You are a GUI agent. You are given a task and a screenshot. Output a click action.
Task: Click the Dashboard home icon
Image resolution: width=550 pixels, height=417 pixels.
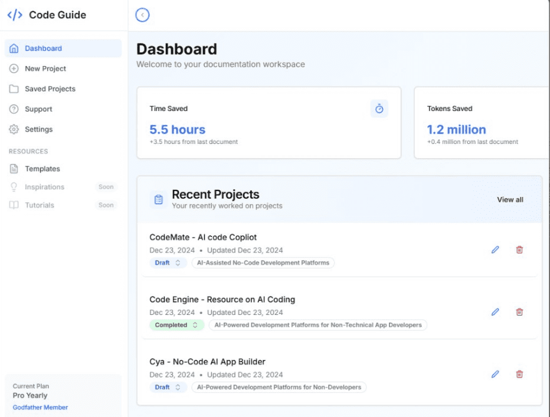(14, 48)
